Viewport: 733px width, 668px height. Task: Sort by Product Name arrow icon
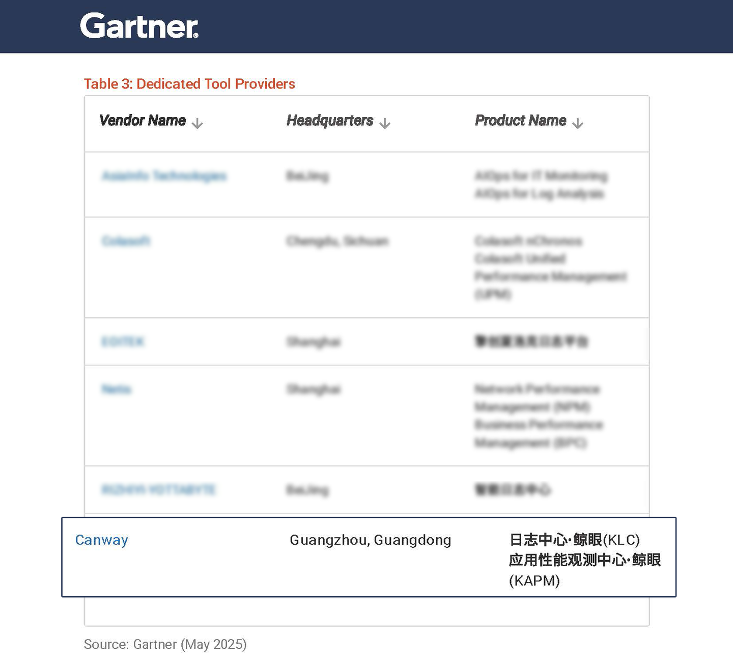[577, 123]
